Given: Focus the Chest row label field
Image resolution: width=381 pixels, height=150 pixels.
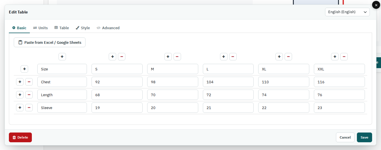Looking at the screenshot, I should tap(62, 82).
